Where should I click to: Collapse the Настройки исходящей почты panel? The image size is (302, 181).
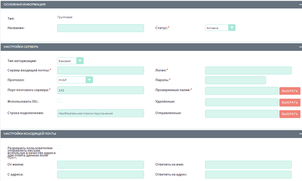click(300, 133)
